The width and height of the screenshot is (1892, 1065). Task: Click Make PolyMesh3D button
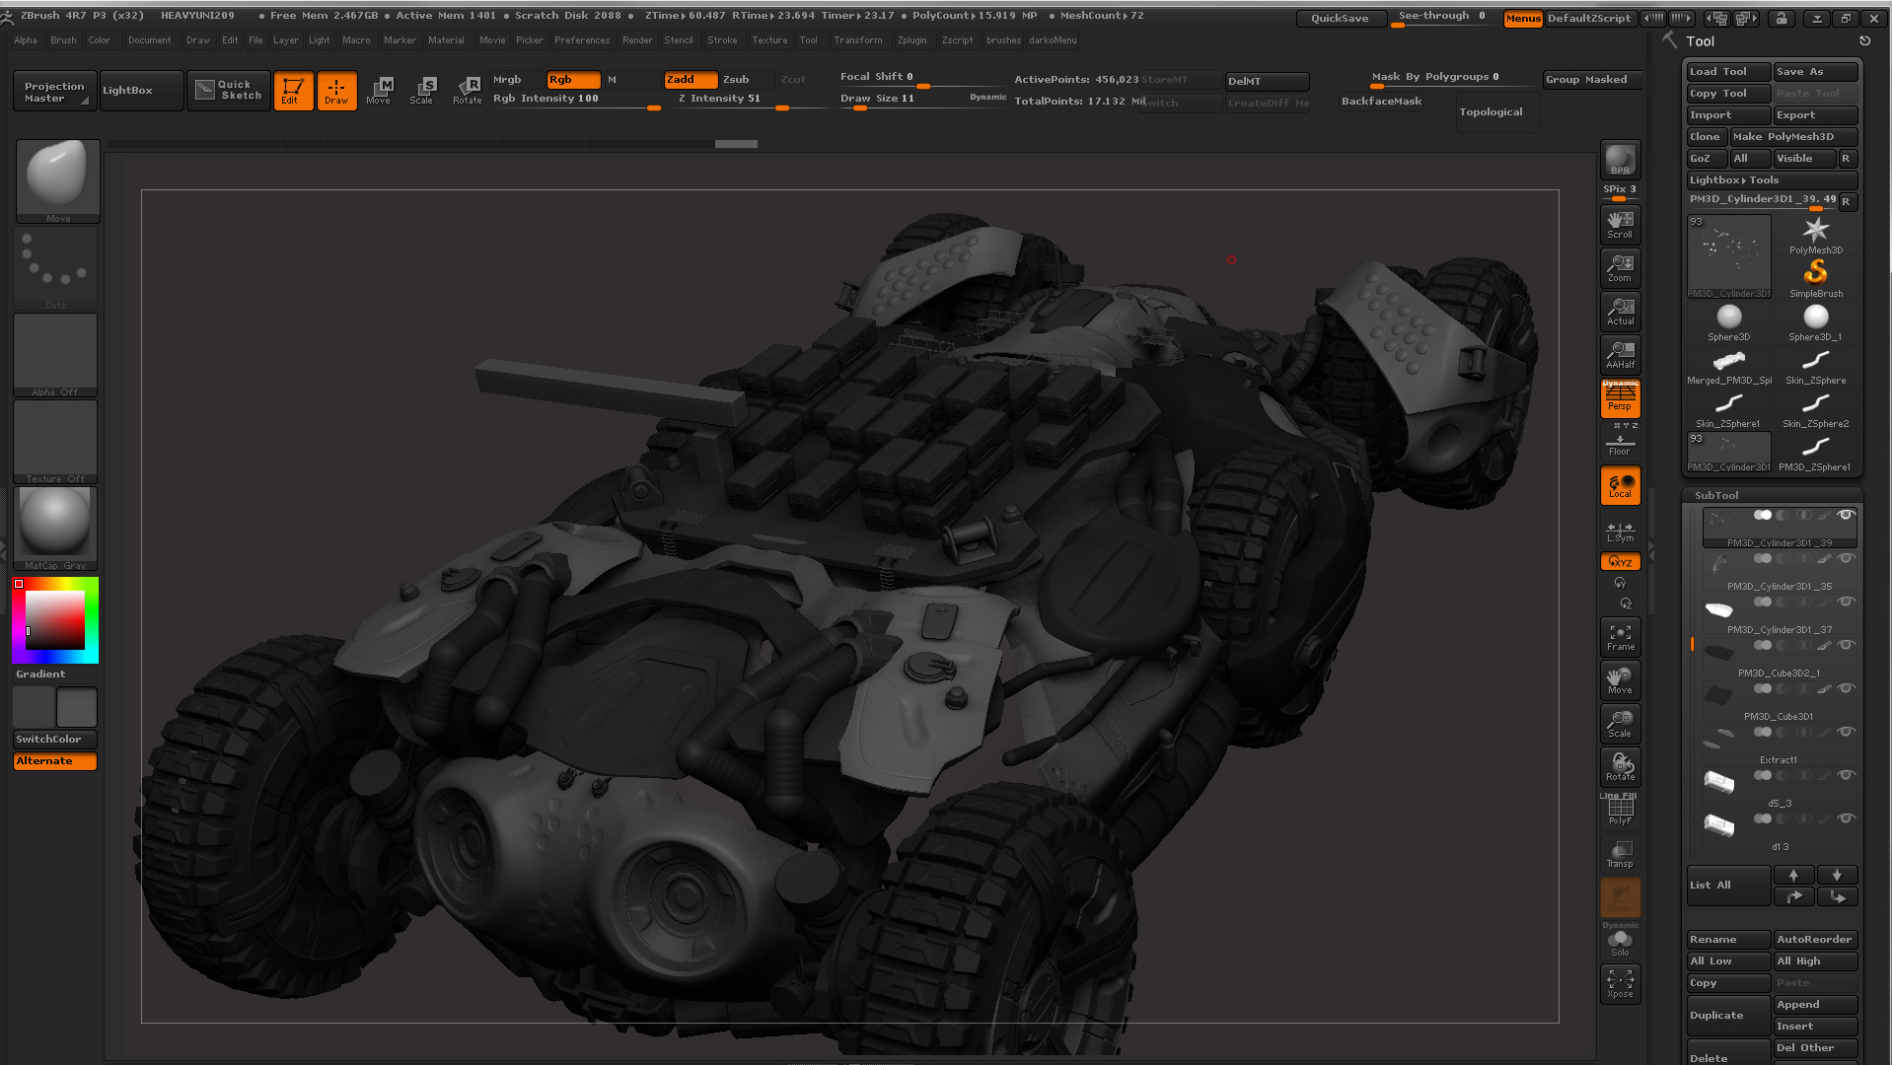(x=1793, y=137)
